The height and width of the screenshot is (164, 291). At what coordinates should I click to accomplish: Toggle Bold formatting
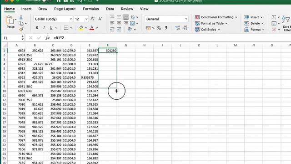coord(37,28)
